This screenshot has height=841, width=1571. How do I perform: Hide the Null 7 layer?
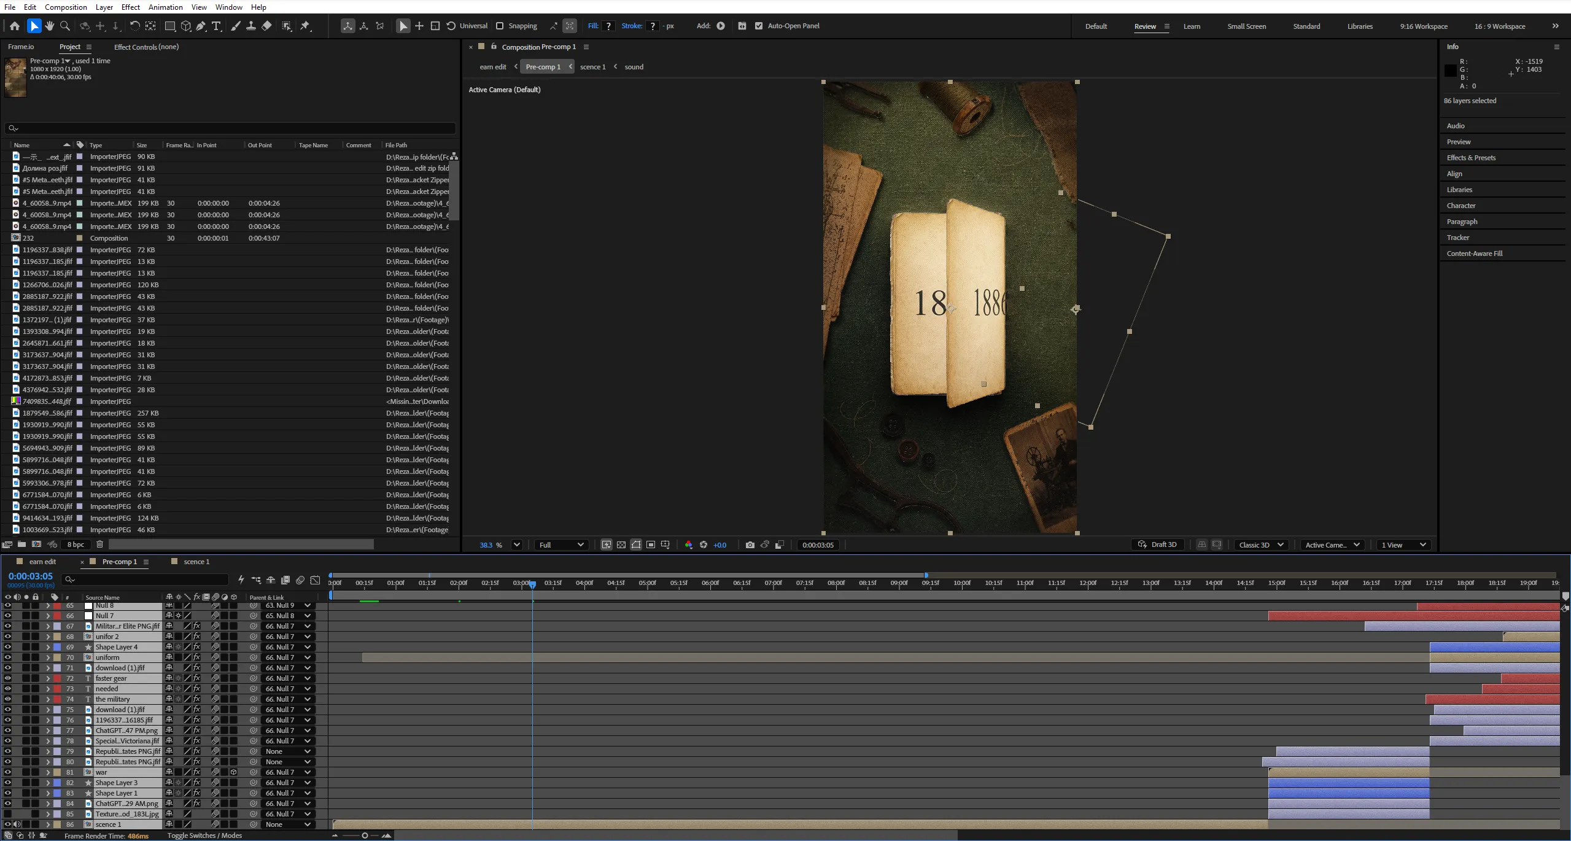7,616
